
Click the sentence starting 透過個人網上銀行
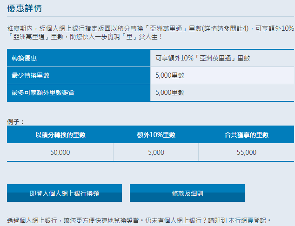click(139, 220)
